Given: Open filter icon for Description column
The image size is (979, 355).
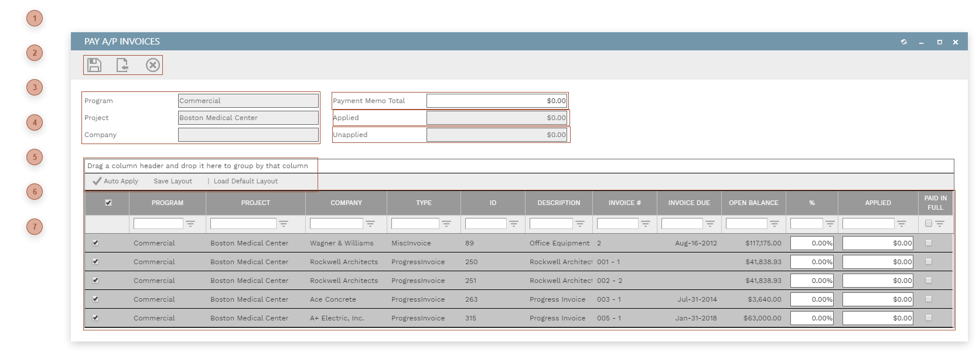Looking at the screenshot, I should pos(580,224).
